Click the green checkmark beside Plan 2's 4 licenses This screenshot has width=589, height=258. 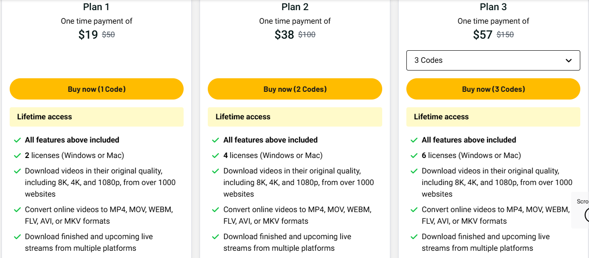point(215,156)
